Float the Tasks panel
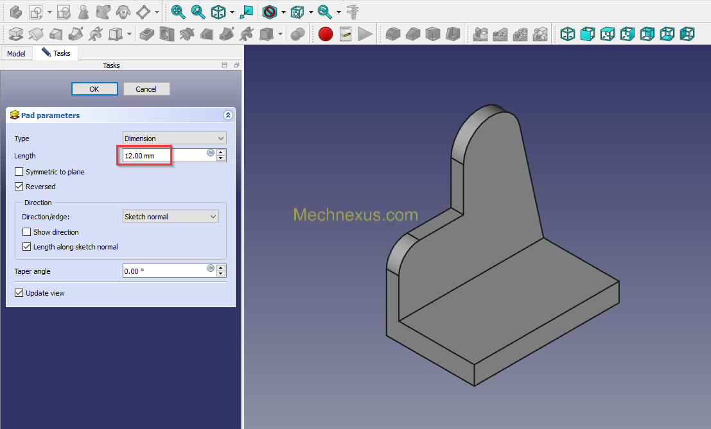The image size is (711, 429). point(236,65)
